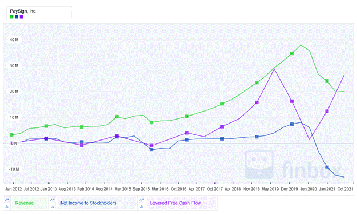Click purple cash flow marker near Jan 2021
This screenshot has width=357, height=214.
click(x=327, y=112)
